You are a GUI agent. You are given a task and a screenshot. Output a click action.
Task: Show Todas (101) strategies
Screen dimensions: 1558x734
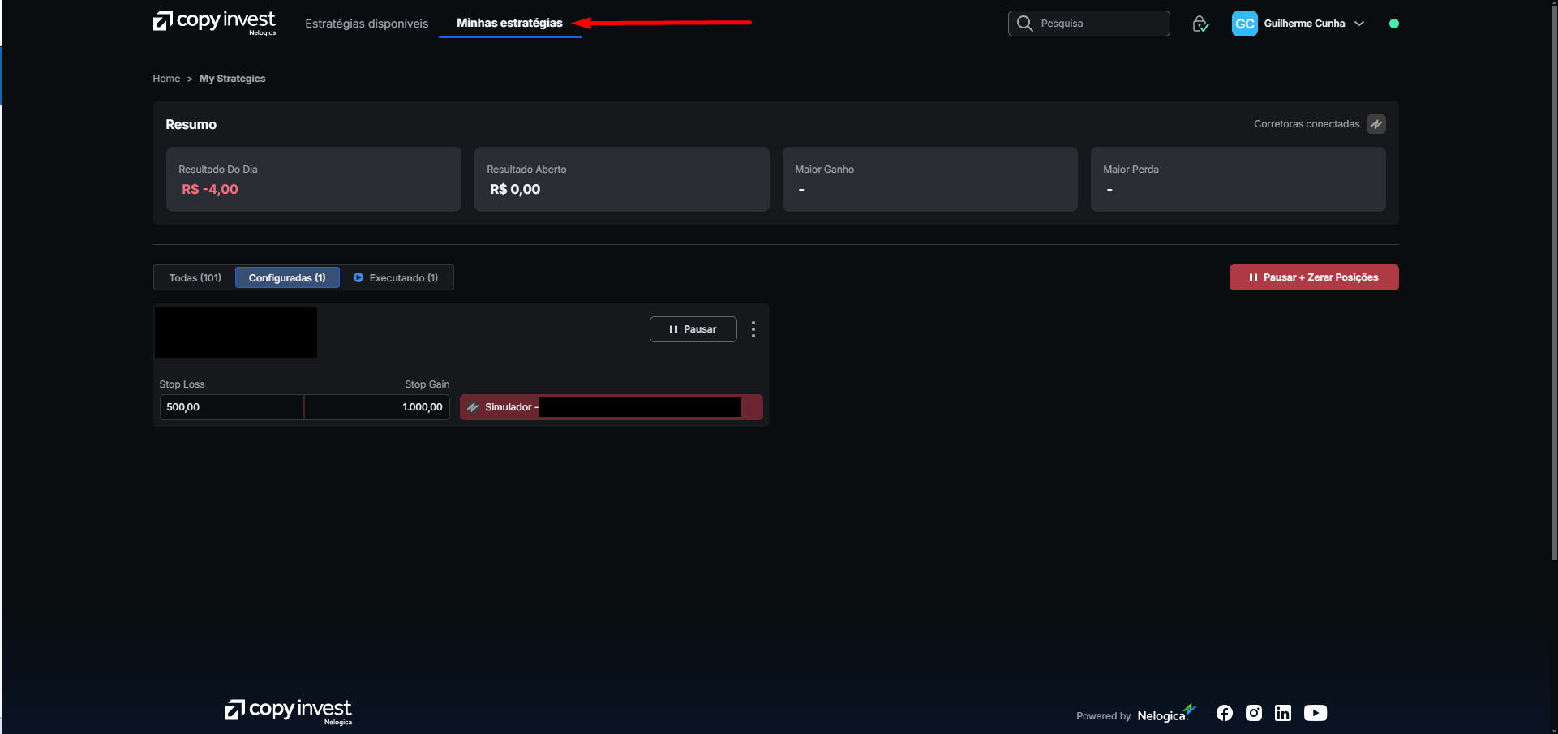195,277
